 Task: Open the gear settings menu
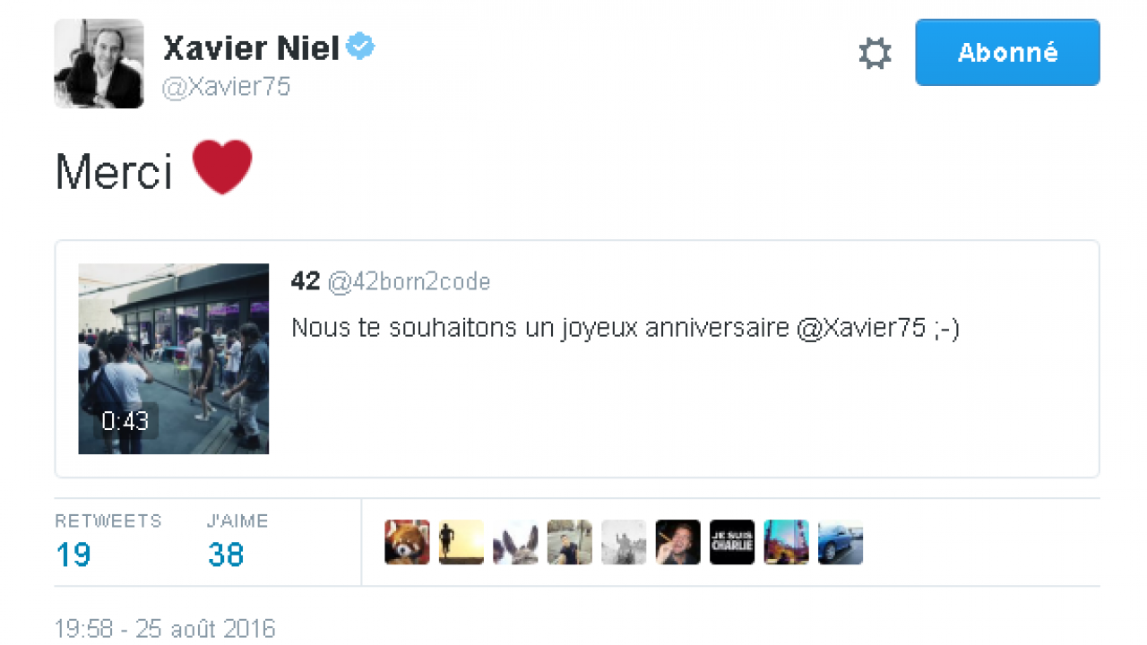point(875,54)
